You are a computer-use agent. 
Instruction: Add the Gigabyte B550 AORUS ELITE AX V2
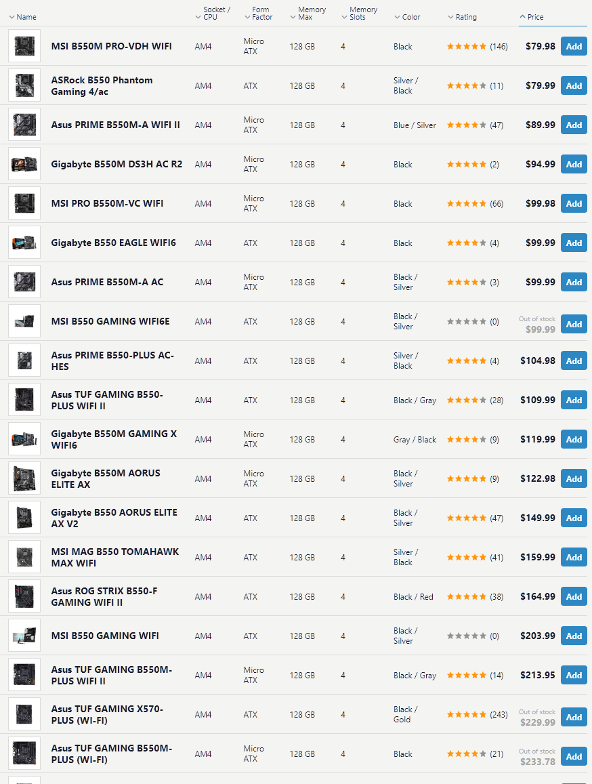[x=574, y=518]
